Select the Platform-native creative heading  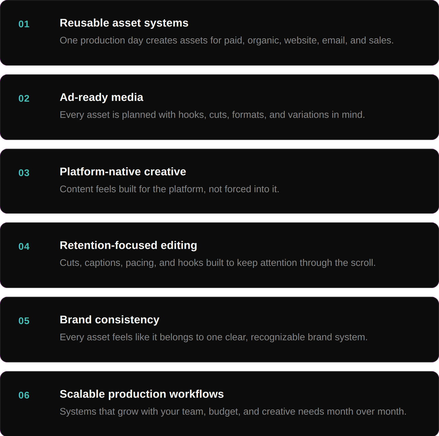click(x=123, y=171)
